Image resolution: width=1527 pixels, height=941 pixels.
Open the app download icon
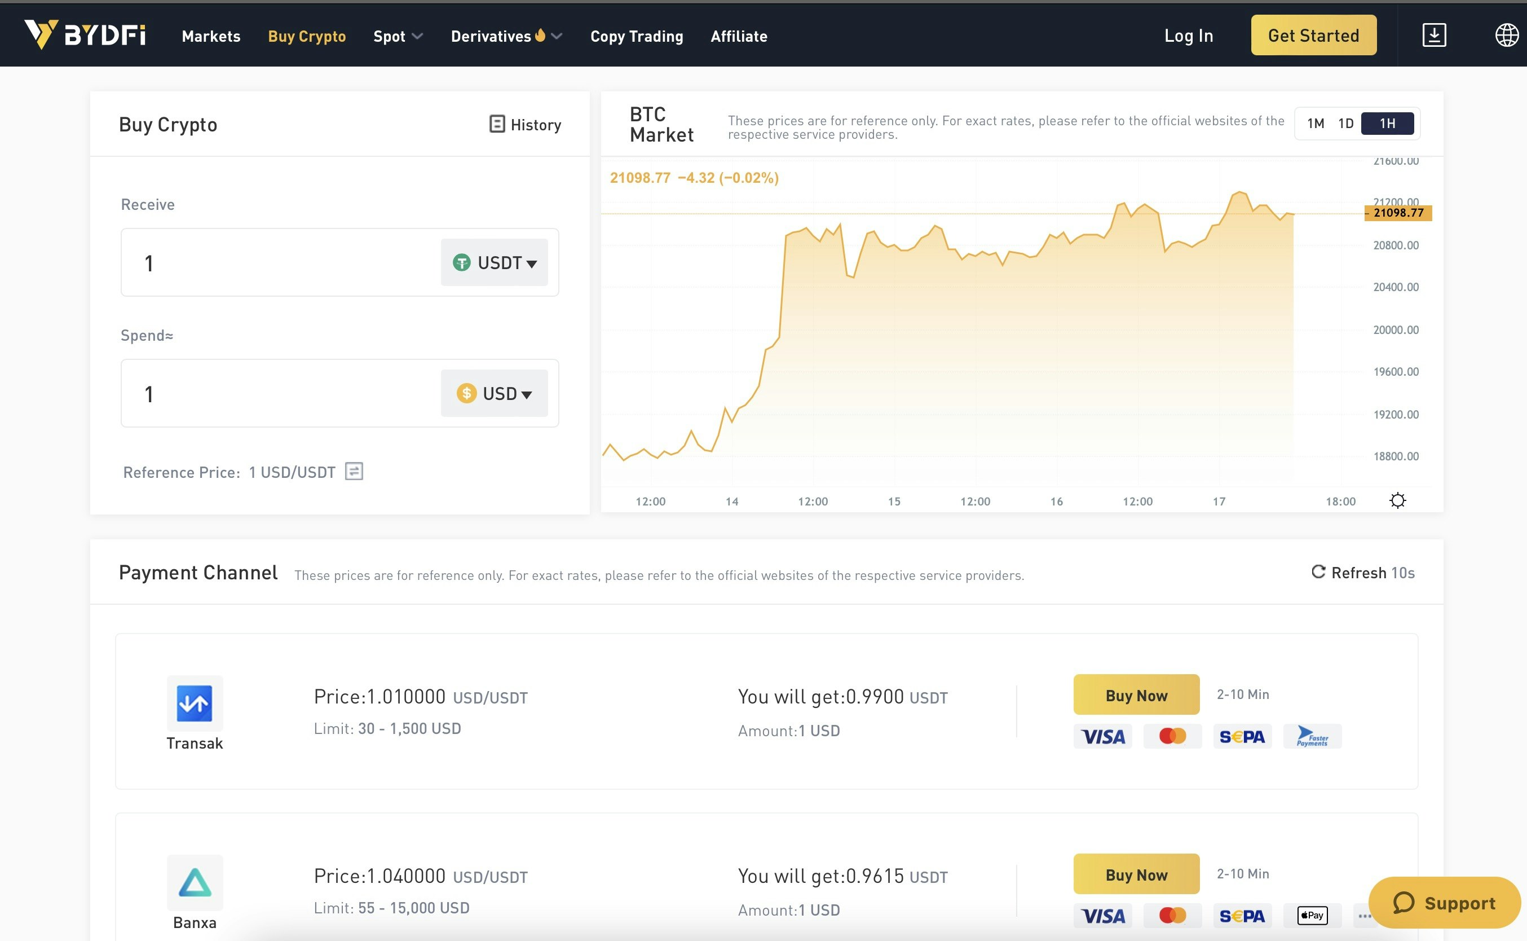point(1434,35)
